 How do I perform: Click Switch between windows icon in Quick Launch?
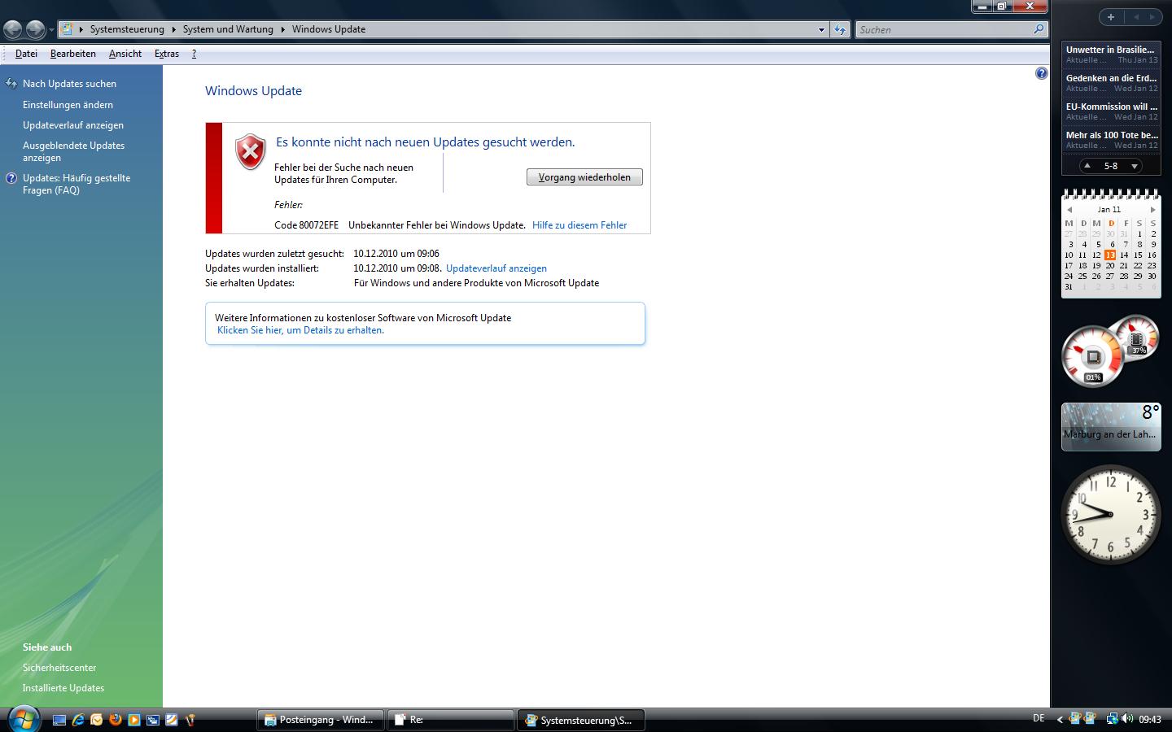(153, 720)
